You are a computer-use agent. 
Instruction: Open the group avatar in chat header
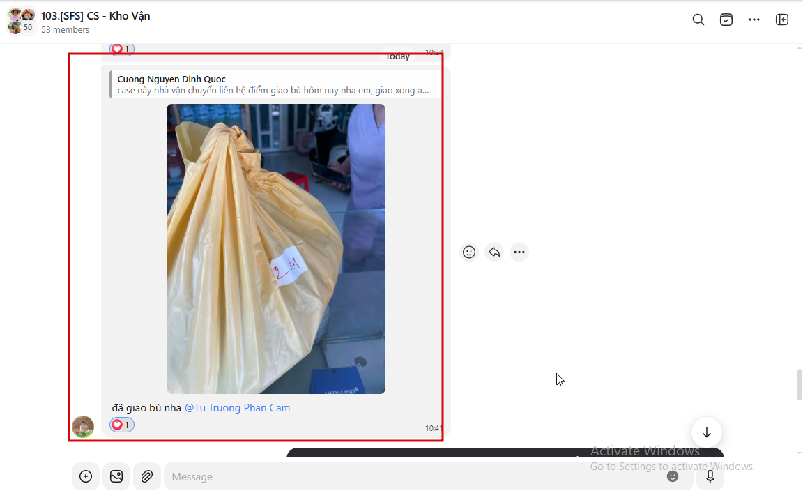coord(22,22)
